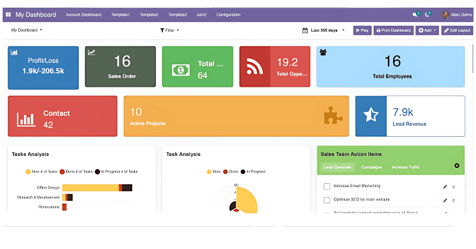The image size is (476, 249).
Task: Click the plus icon on Sales Team Action Items
Action: [x=457, y=166]
